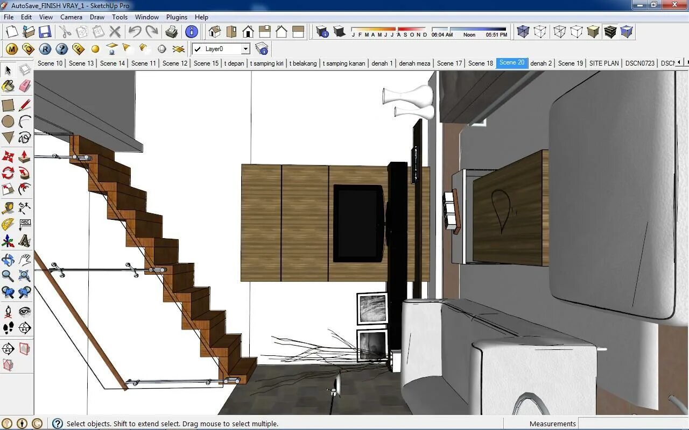This screenshot has height=430, width=689.
Task: Pick the Protractor tool
Action: pyautogui.click(x=8, y=224)
